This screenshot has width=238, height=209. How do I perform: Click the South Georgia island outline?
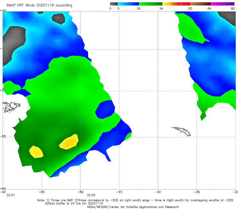(181, 132)
